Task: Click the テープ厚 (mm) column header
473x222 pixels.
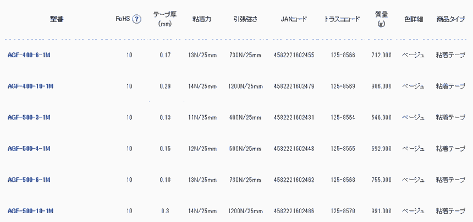Action: (x=165, y=19)
